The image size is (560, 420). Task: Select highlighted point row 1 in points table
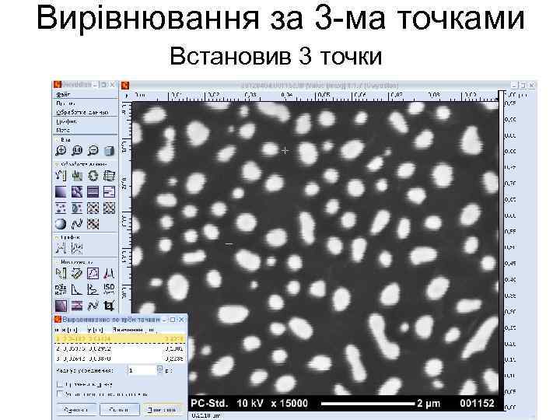[120, 338]
